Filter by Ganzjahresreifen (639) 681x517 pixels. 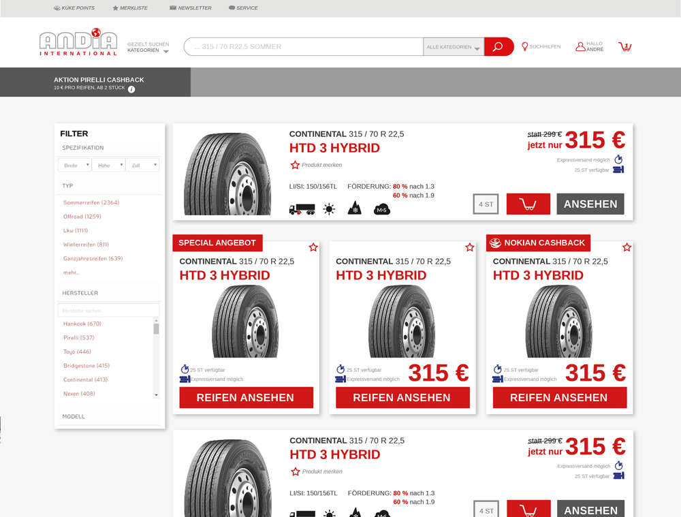point(93,259)
